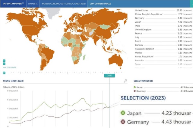
Task: Select the GDP, Current Prices tab
Action: pos(100,4)
